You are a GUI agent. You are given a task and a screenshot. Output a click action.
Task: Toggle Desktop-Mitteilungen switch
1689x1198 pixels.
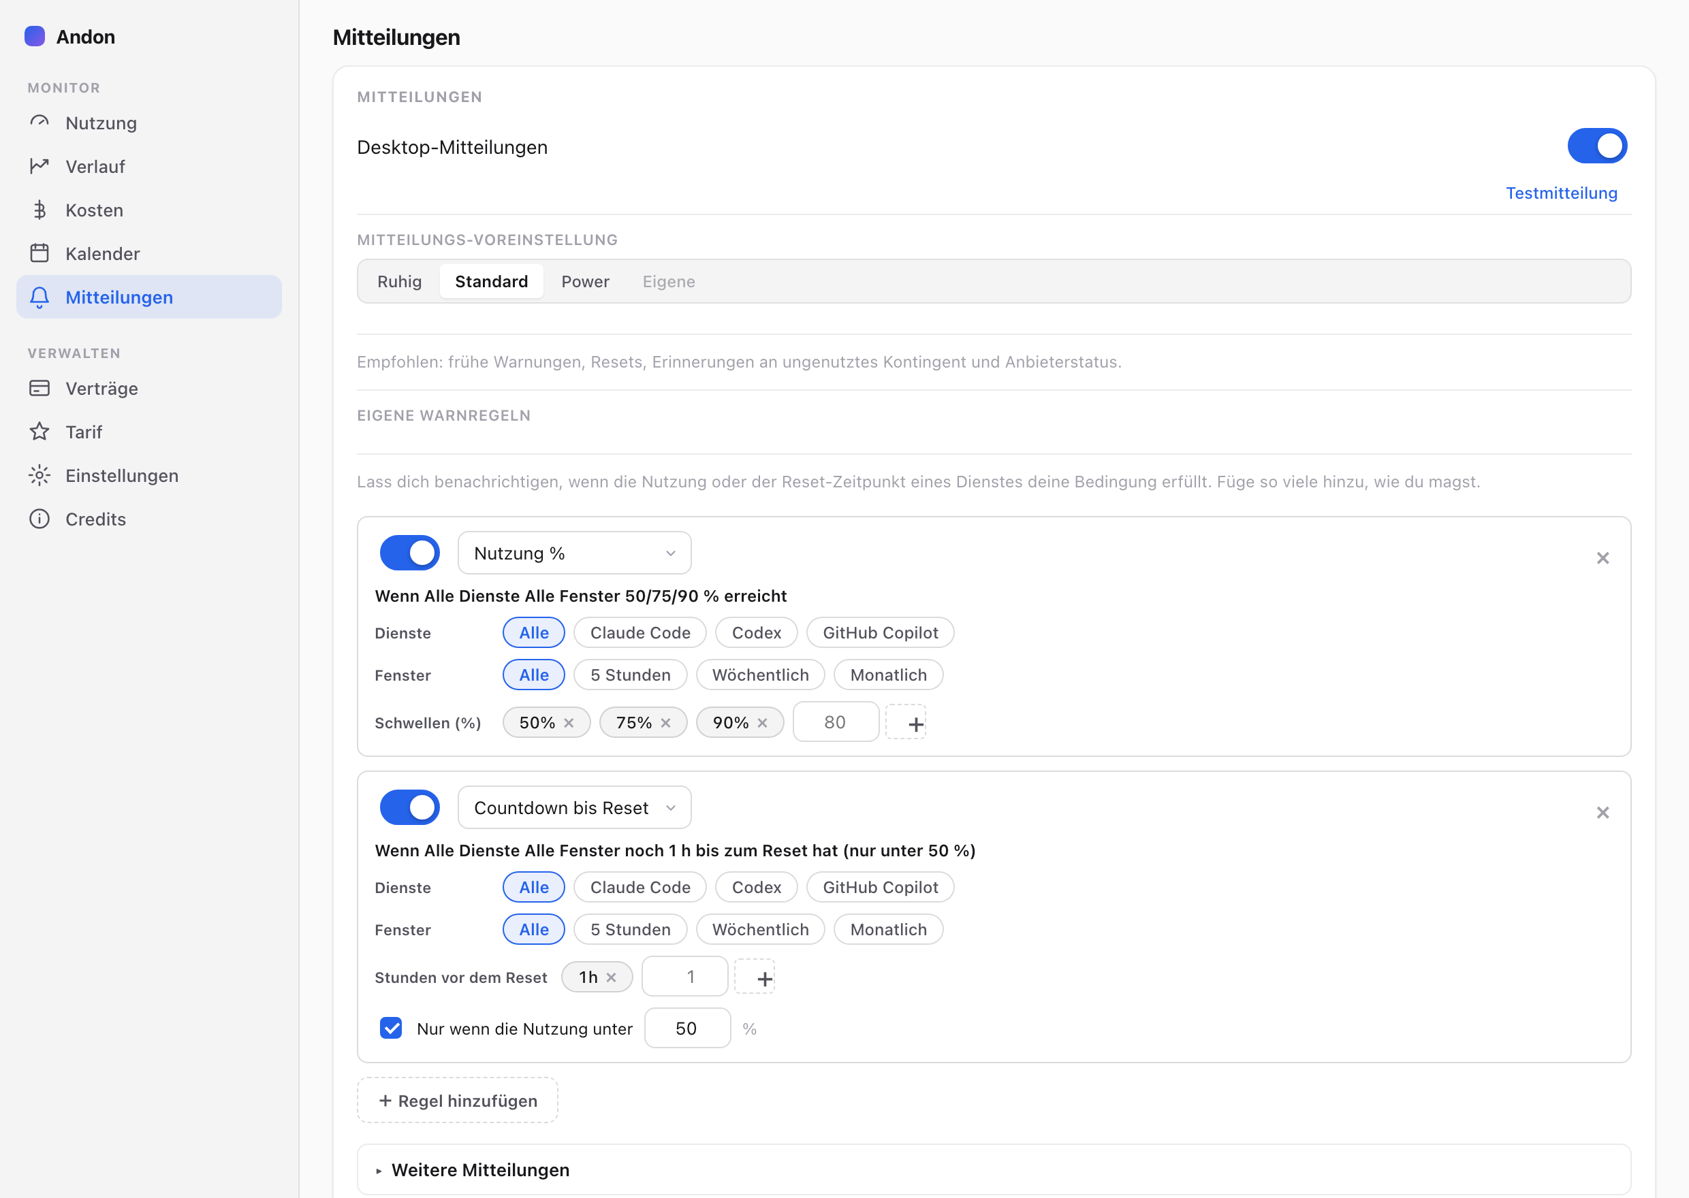tap(1597, 146)
